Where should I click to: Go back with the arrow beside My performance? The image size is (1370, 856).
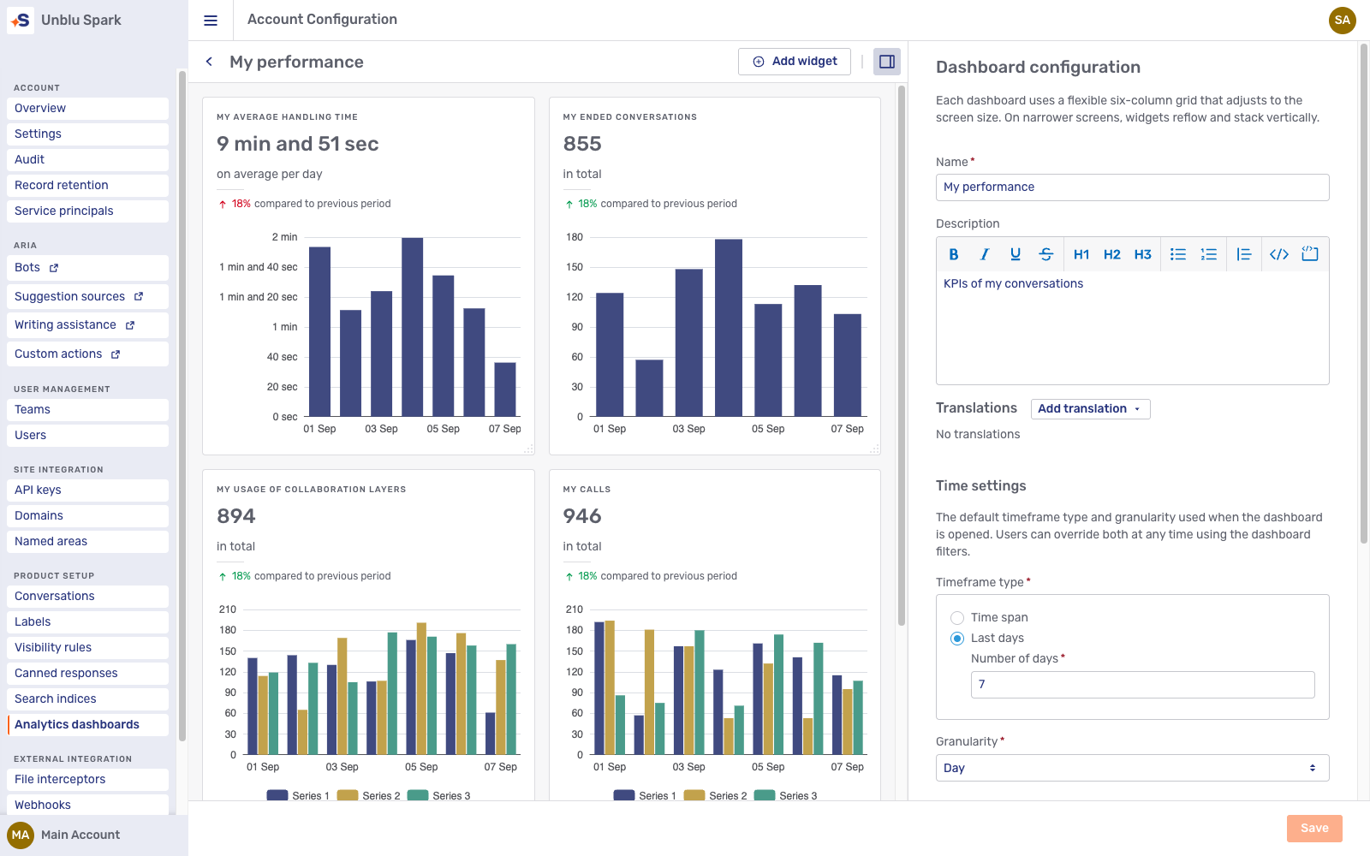pyautogui.click(x=209, y=62)
